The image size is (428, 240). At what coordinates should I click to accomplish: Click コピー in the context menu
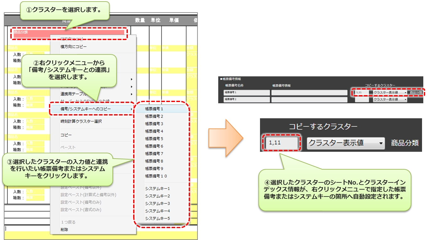pyautogui.click(x=66, y=135)
